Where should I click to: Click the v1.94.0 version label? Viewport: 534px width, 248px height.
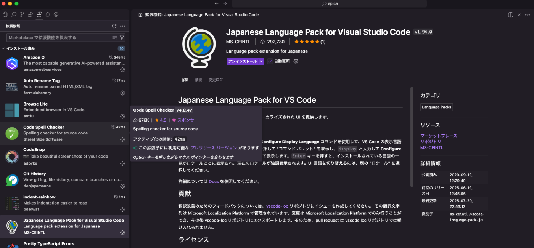click(x=423, y=32)
